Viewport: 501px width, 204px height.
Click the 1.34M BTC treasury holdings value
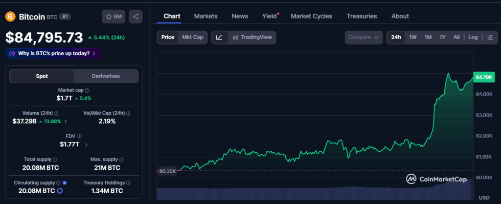pos(107,191)
